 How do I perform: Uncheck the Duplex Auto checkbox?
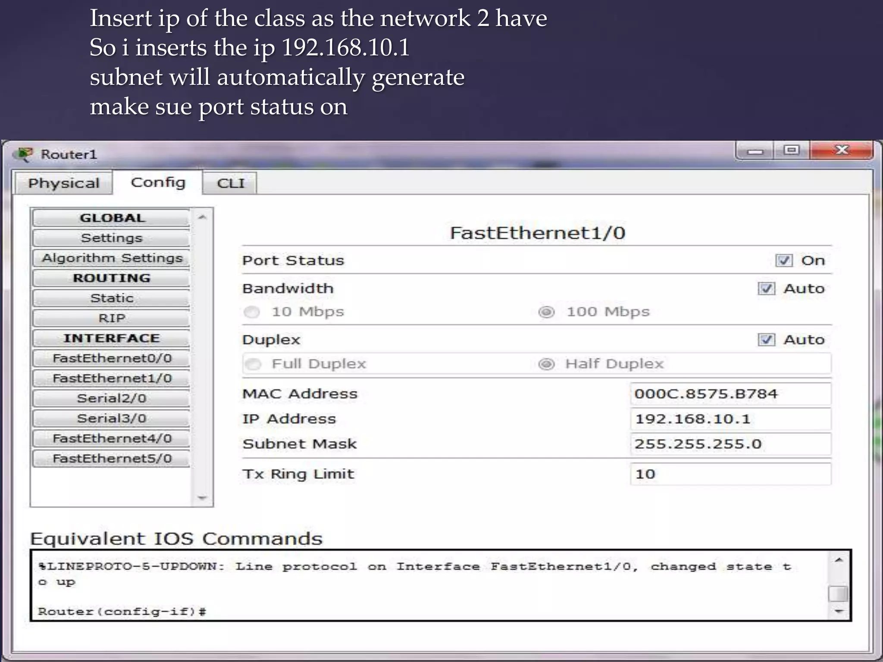point(766,340)
